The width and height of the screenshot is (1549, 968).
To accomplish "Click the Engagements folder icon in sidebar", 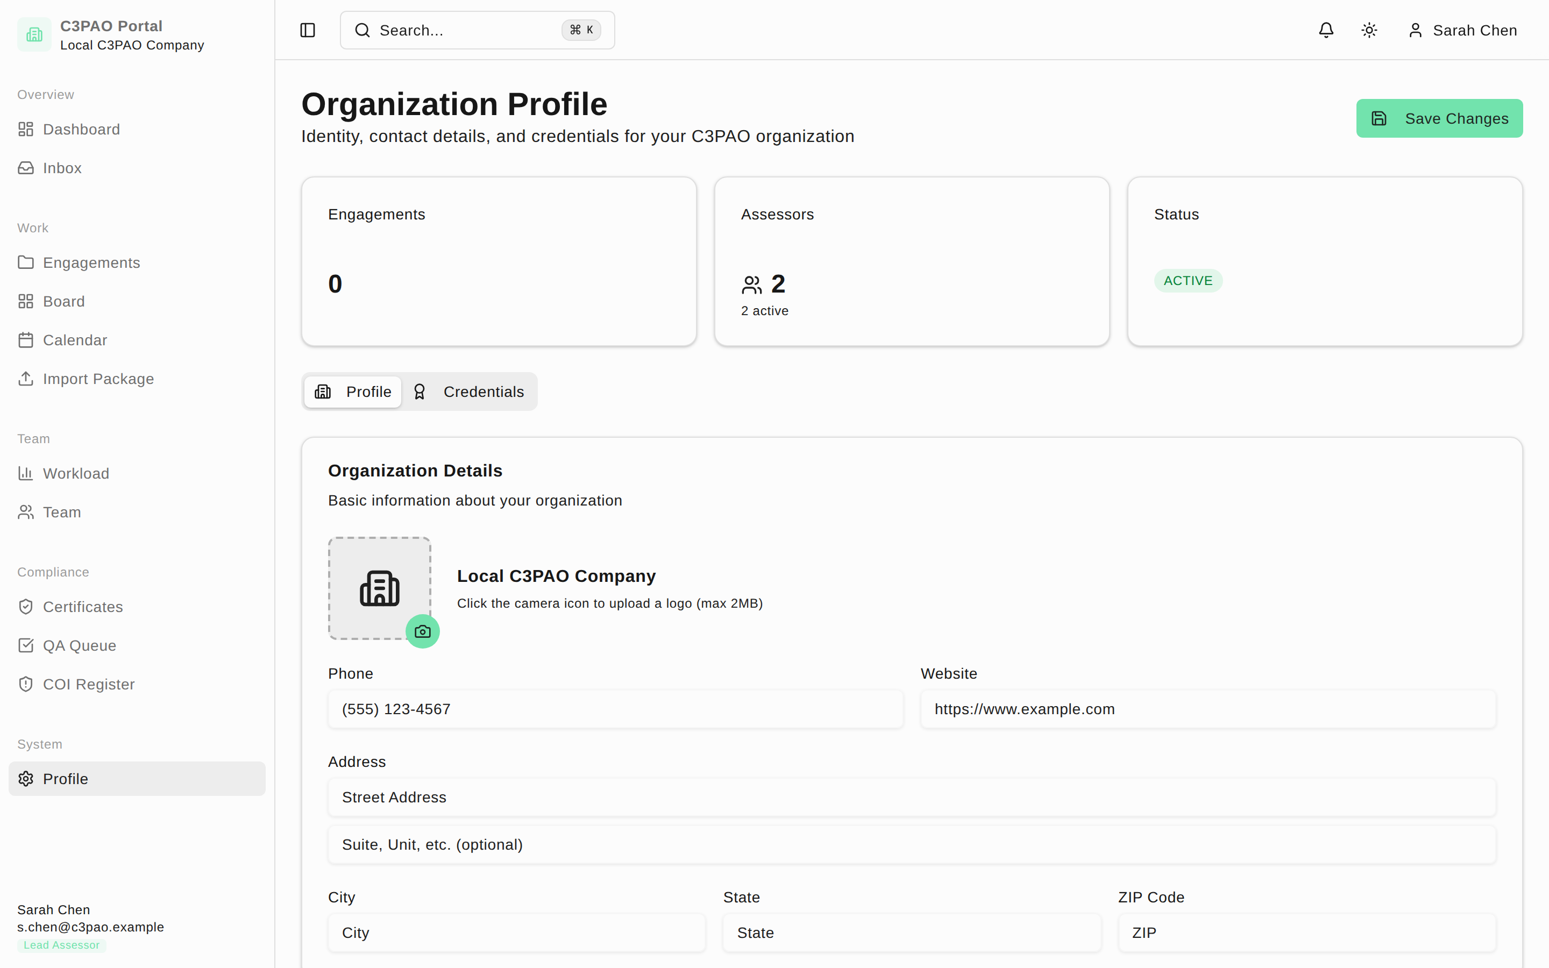I will [x=26, y=262].
